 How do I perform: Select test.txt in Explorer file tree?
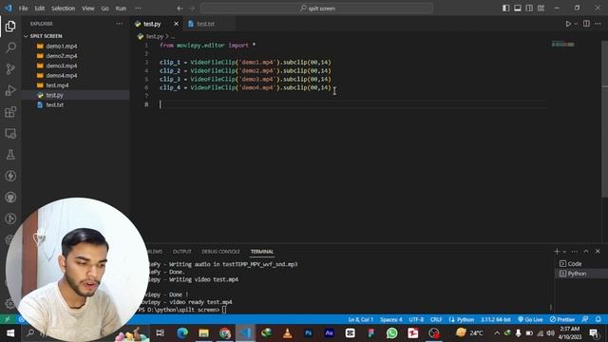click(x=55, y=104)
